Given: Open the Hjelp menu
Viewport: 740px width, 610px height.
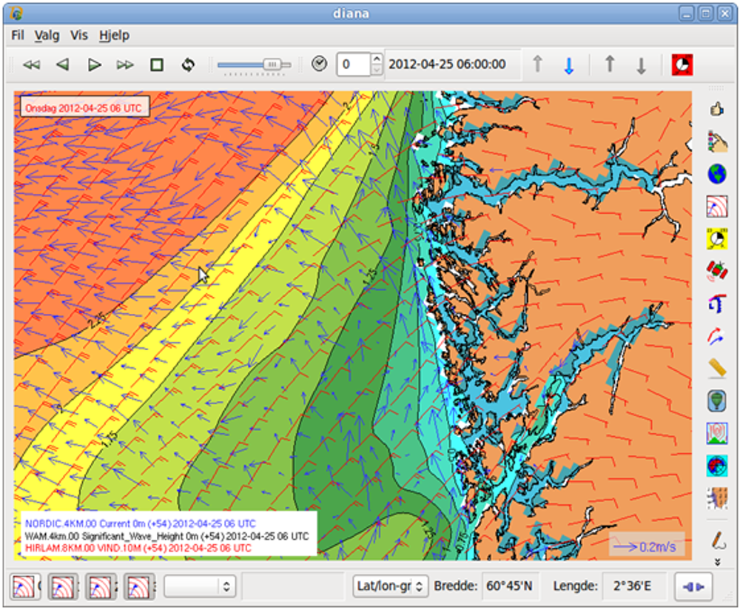Looking at the screenshot, I should click(114, 35).
